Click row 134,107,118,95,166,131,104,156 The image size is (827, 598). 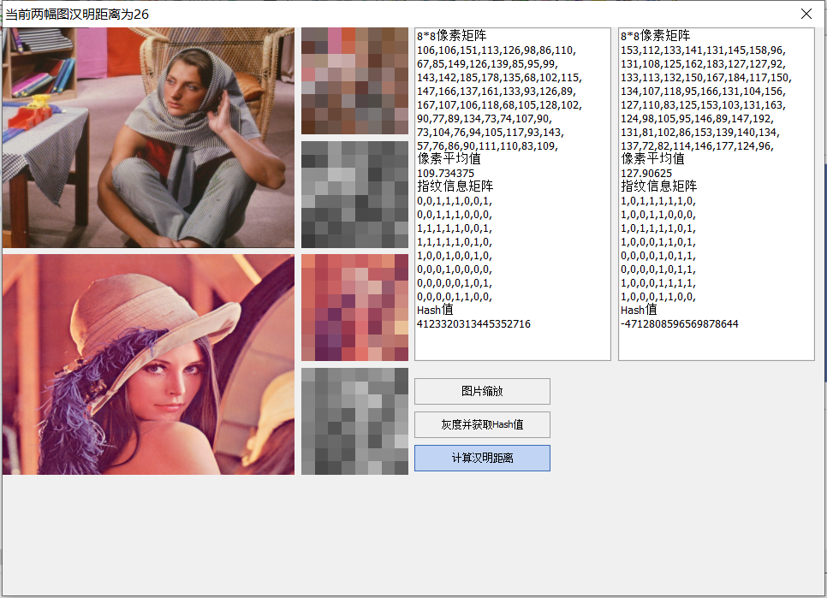[703, 92]
